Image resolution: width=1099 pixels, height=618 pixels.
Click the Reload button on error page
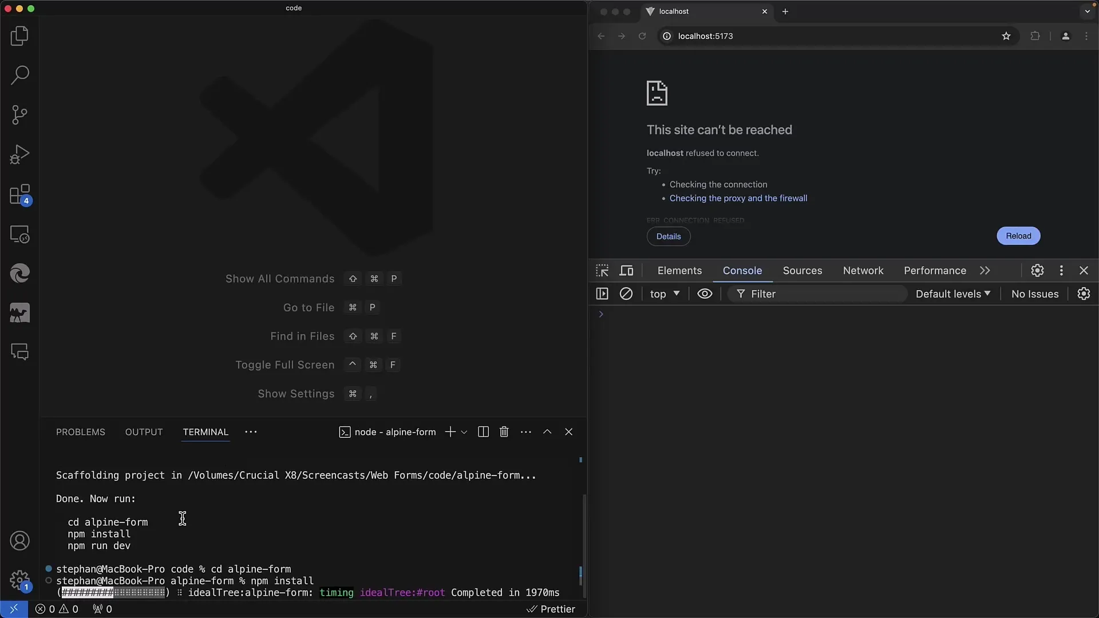pyautogui.click(x=1018, y=235)
